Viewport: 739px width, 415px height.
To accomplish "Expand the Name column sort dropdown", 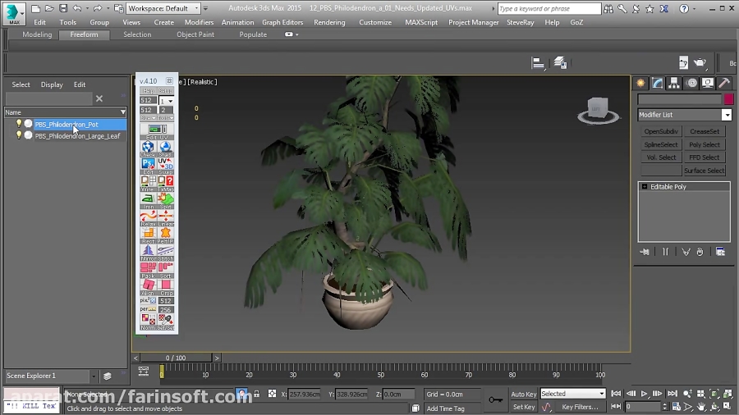I will (123, 112).
